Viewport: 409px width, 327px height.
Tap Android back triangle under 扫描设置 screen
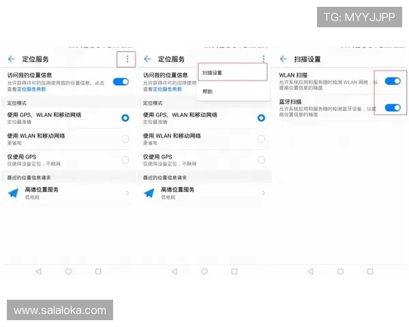pos(311,271)
